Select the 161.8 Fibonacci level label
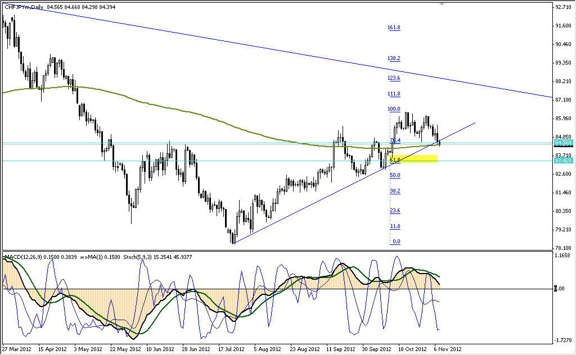576x355 pixels. [394, 28]
